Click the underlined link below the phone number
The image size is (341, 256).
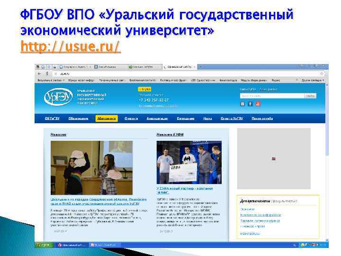click(x=158, y=106)
